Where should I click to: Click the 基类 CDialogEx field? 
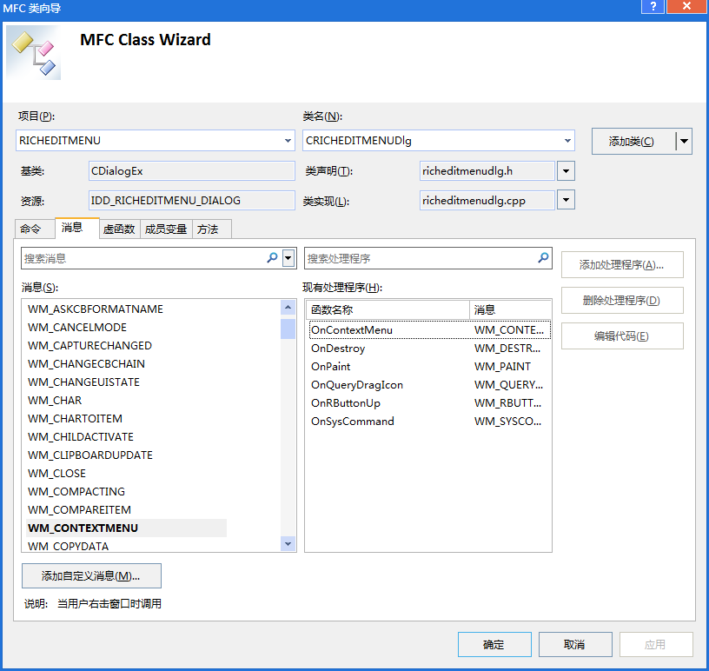pyautogui.click(x=192, y=171)
